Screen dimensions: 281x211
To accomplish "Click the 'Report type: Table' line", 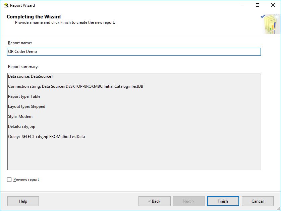I will click(24, 96).
